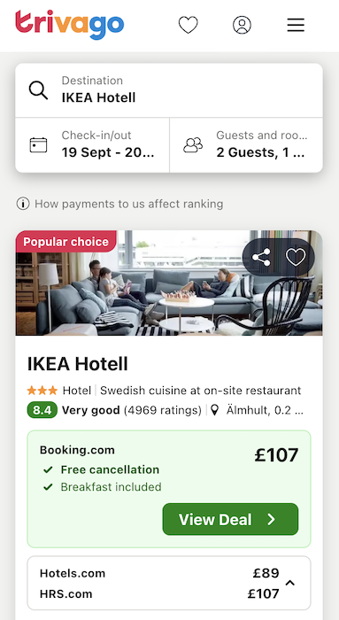Open the favourites heart in header
339x620 pixels.
188,26
